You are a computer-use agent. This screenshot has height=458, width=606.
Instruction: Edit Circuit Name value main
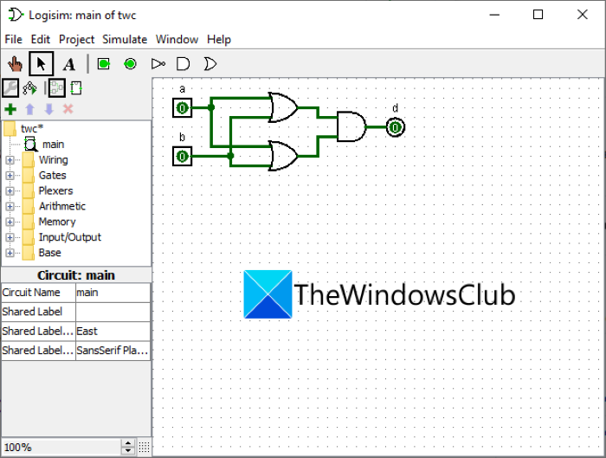tap(113, 293)
